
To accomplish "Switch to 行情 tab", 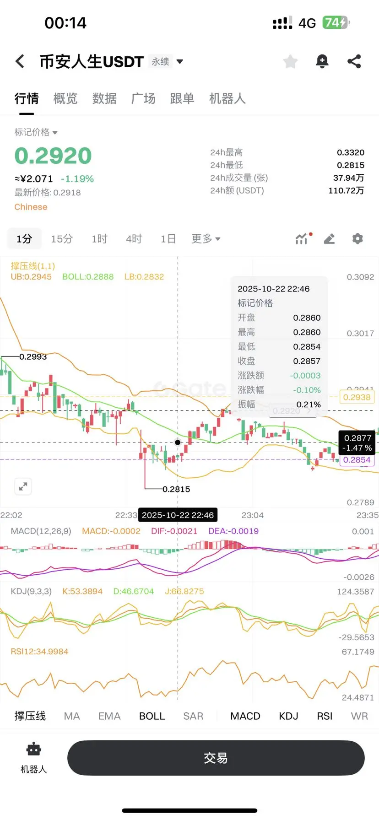I will pyautogui.click(x=27, y=98).
